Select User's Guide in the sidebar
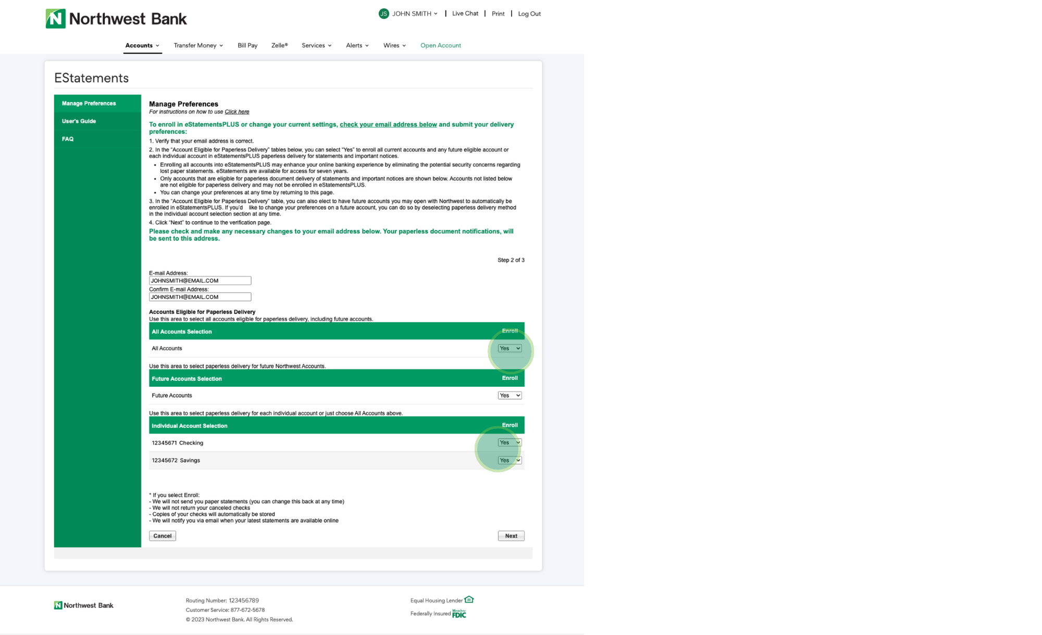This screenshot has height=635, width=1042. [79, 121]
